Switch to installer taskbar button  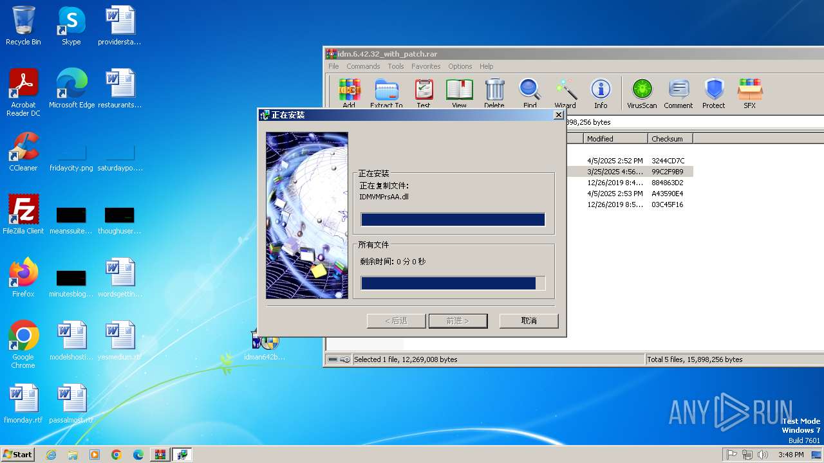click(182, 455)
